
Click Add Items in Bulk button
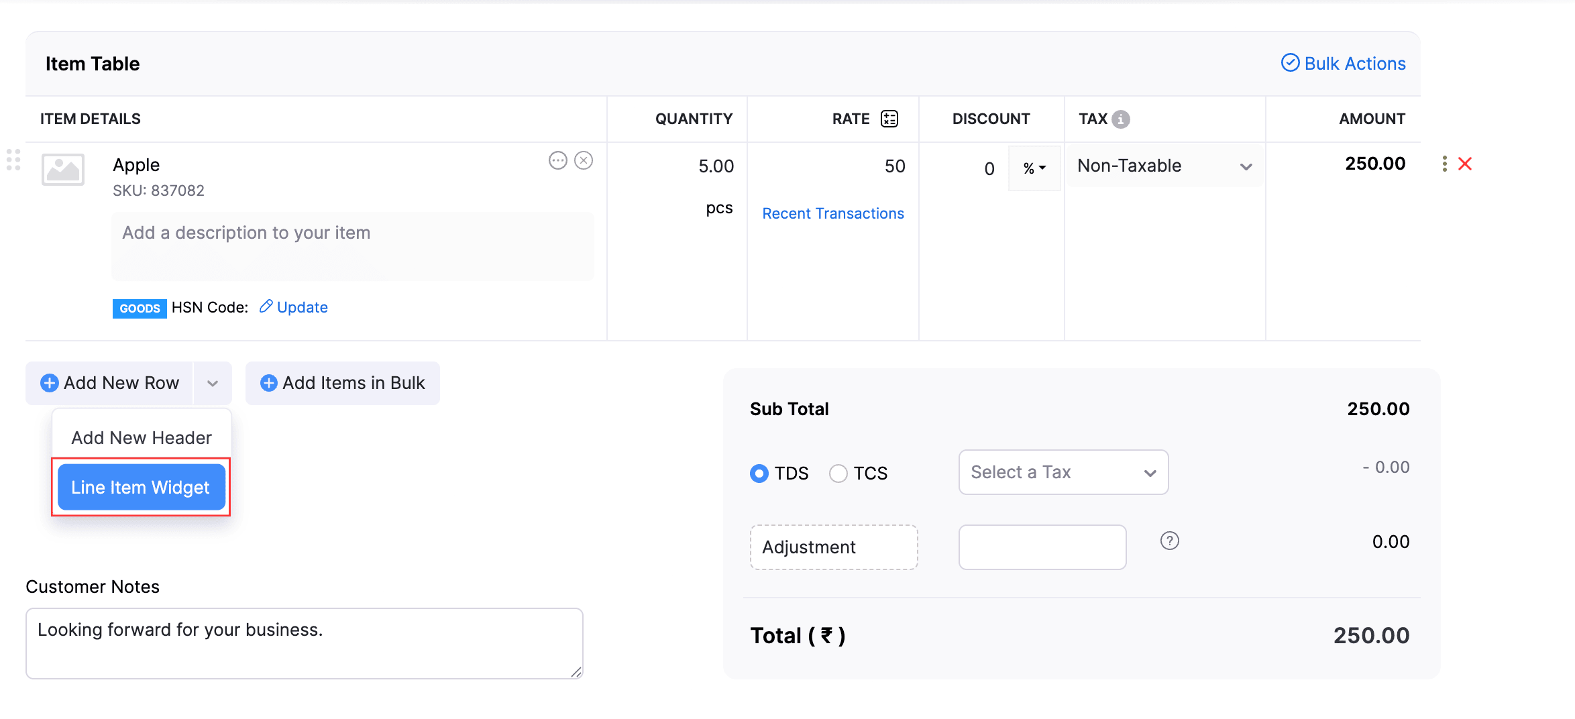(x=343, y=383)
